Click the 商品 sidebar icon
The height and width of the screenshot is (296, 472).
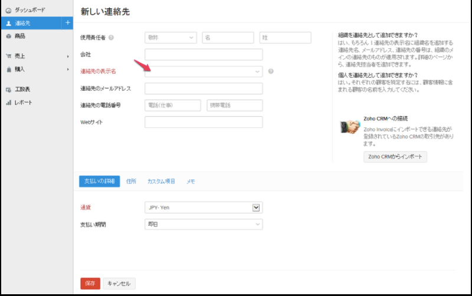(x=8, y=37)
